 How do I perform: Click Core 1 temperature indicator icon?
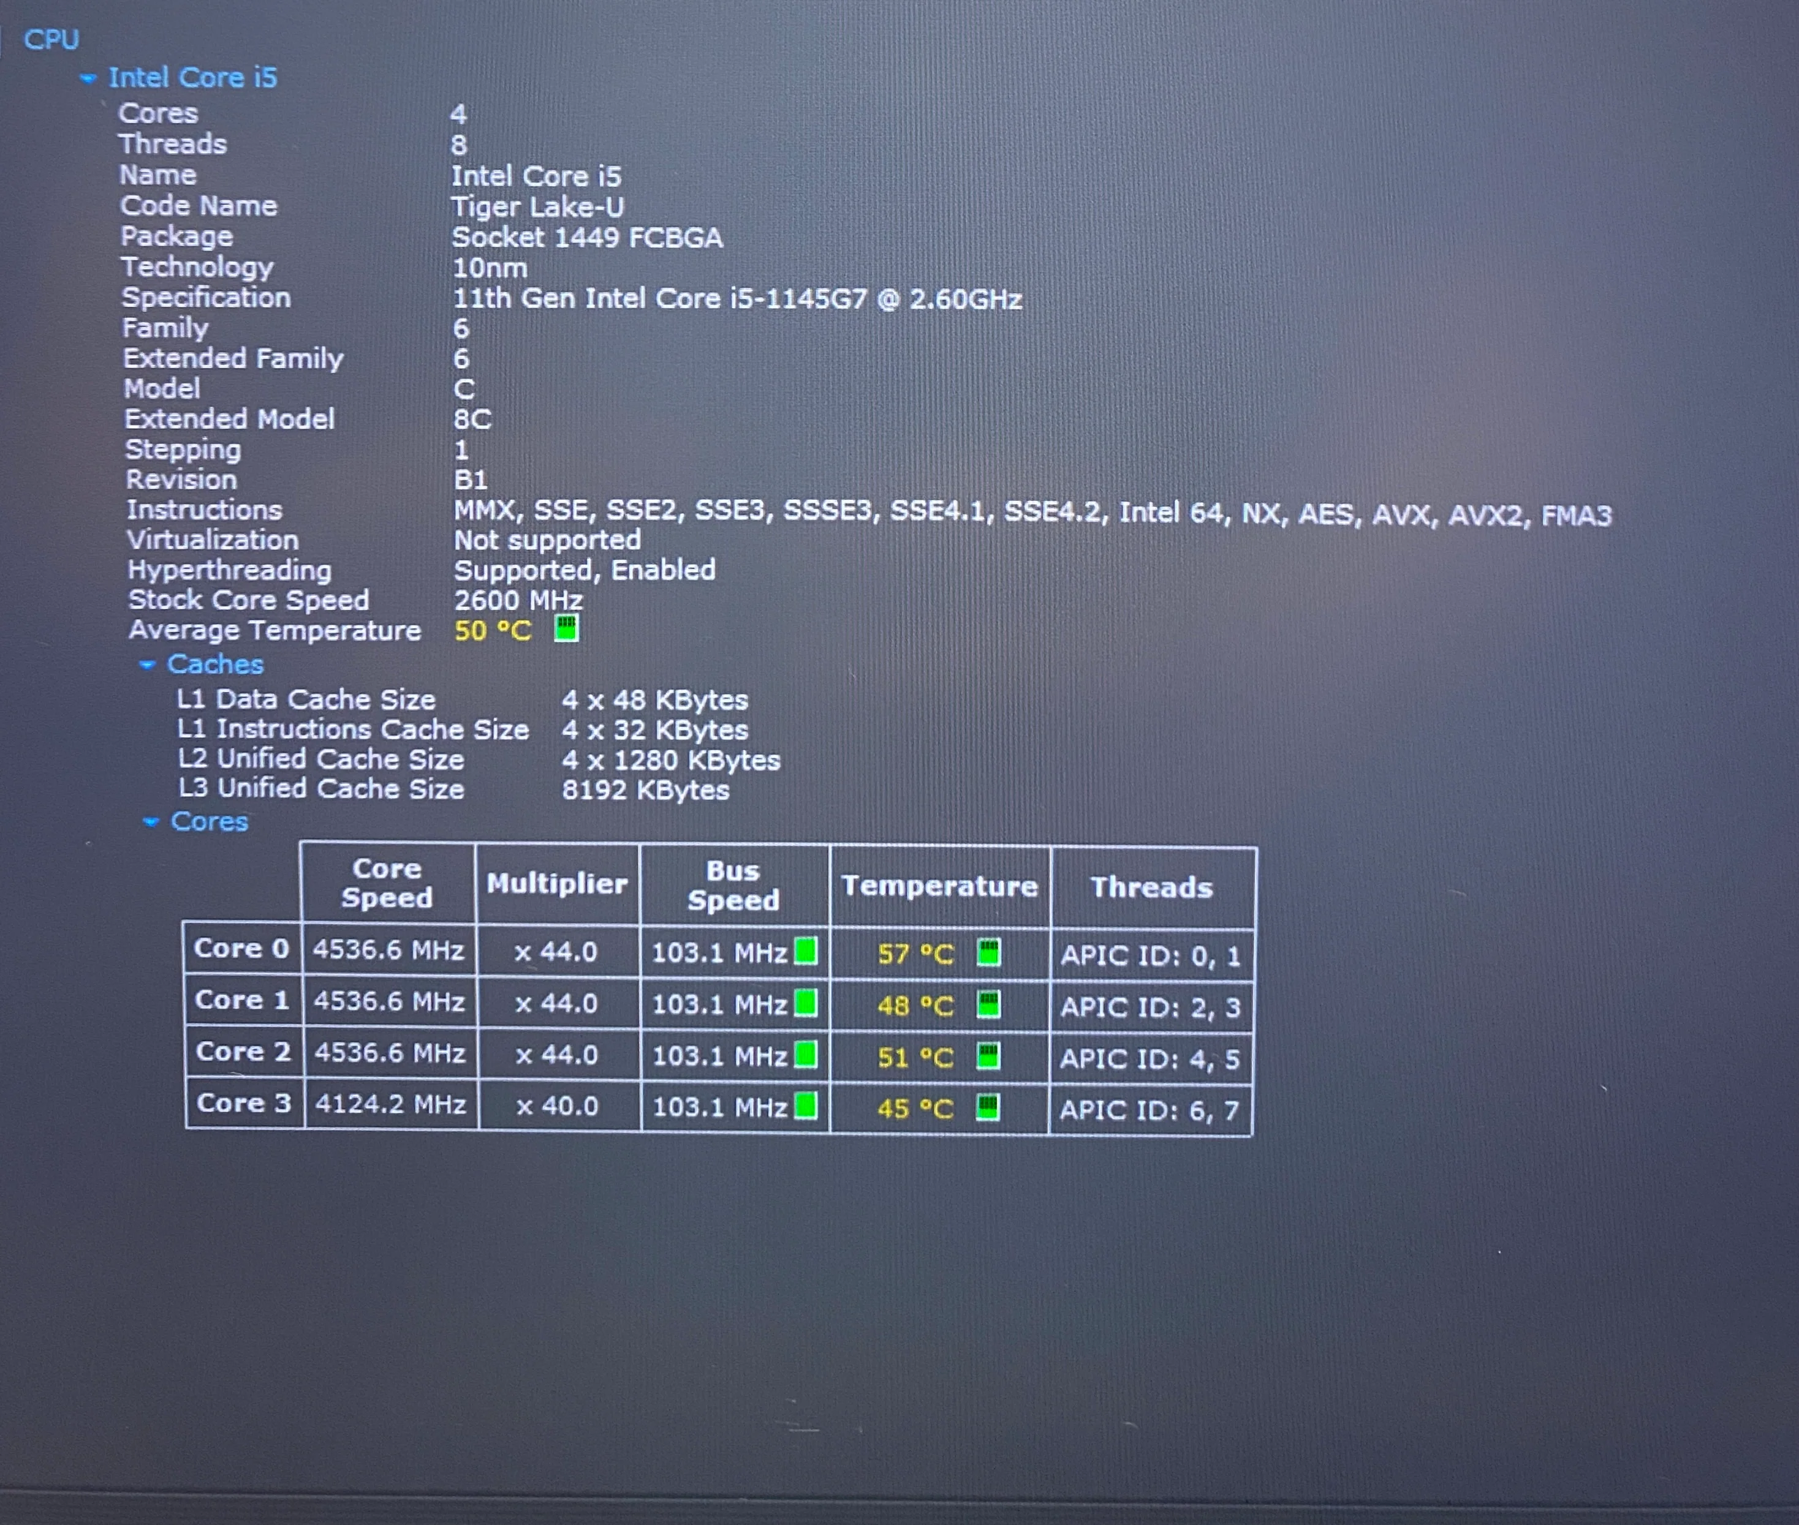point(988,1004)
